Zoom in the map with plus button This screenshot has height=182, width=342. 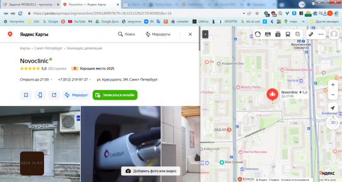coord(333,85)
